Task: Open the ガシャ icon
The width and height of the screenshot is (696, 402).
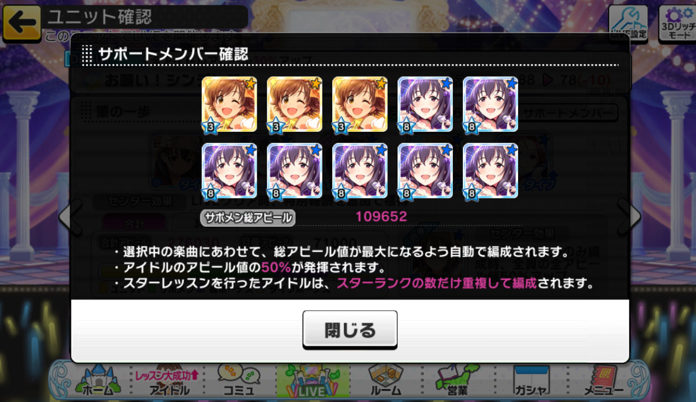Action: (531, 381)
